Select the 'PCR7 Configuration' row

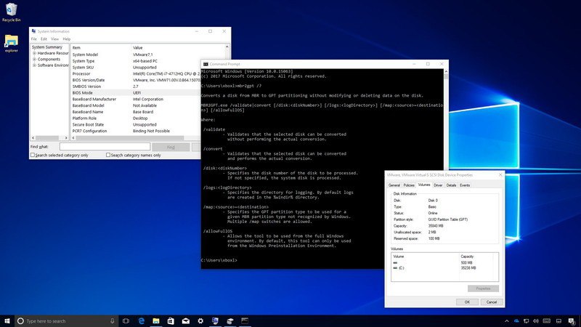[136, 131]
